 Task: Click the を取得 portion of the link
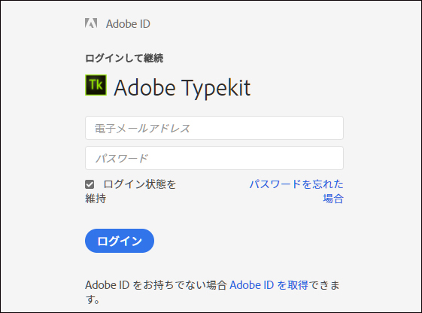pos(293,285)
